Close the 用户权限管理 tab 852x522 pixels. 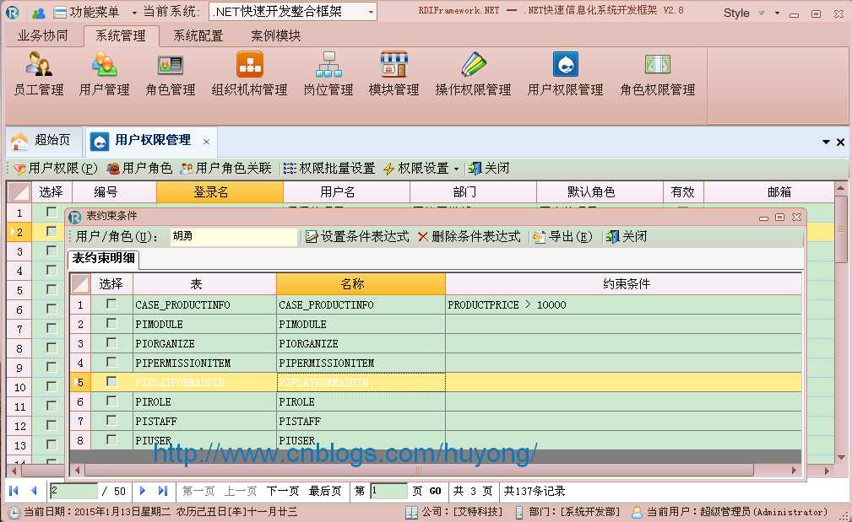(x=207, y=142)
